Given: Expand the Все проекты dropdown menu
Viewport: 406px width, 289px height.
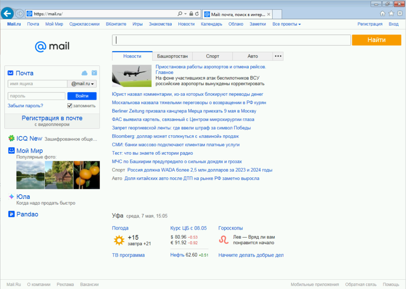Looking at the screenshot, I should 287,24.
